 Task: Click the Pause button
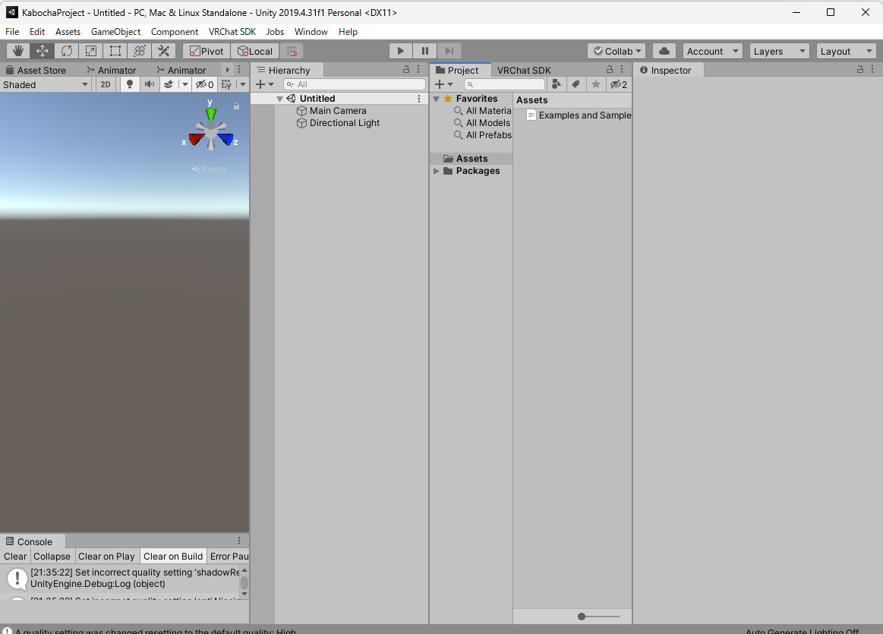click(424, 51)
